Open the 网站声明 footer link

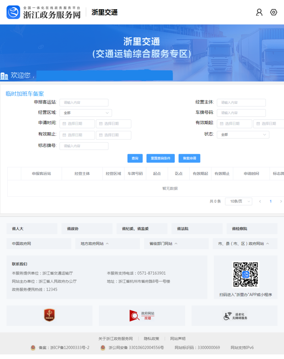click(178, 339)
